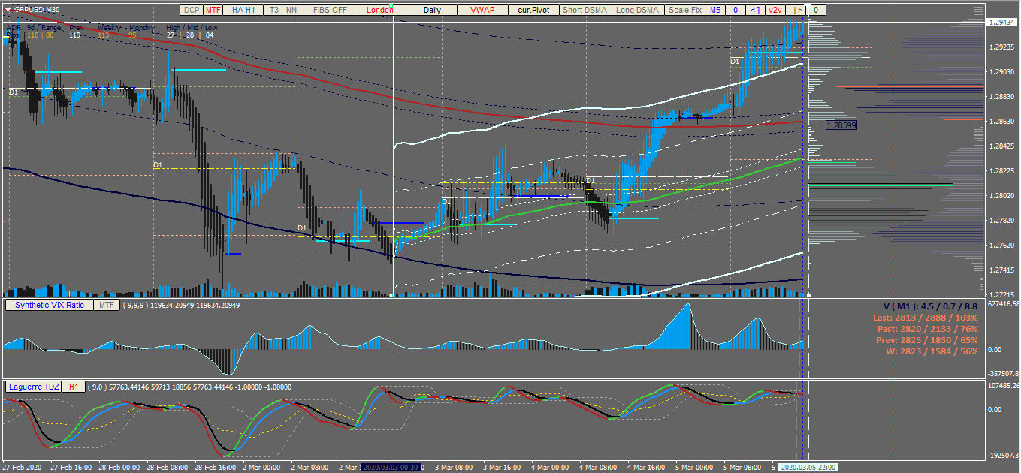Click the 'Past: 2820 / 2133 / 76%' line
Image resolution: width=1021 pixels, height=473 pixels.
click(x=928, y=329)
